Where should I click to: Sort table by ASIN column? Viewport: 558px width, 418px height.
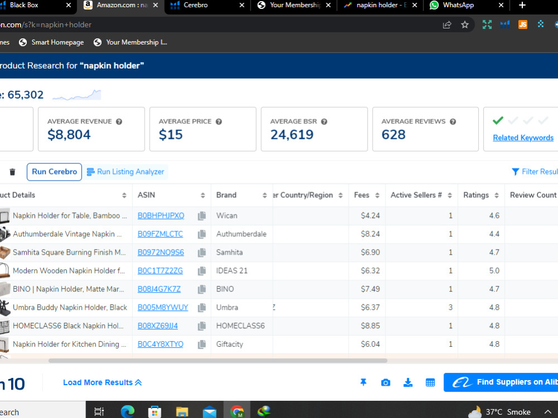coord(203,195)
